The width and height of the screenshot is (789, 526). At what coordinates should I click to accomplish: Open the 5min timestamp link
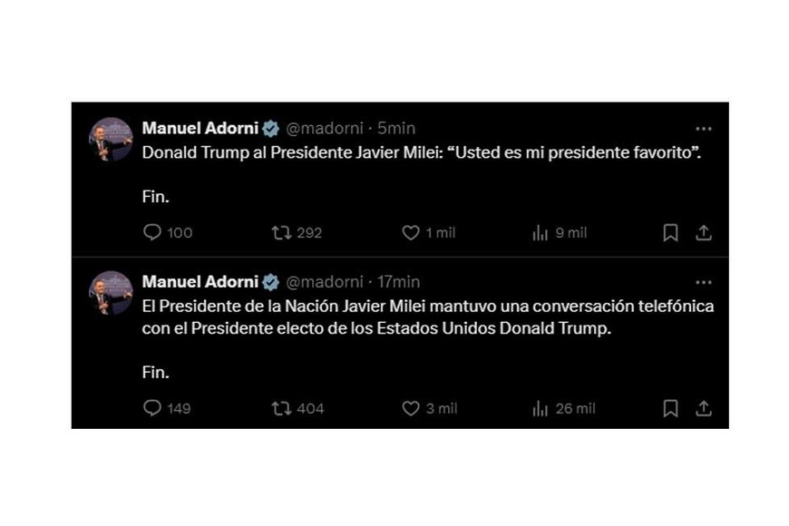click(396, 129)
